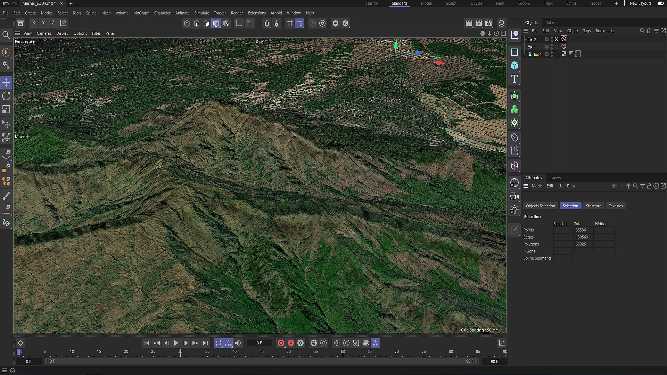
Task: Toggle visibility dots for lod4 object
Action: [x=552, y=54]
